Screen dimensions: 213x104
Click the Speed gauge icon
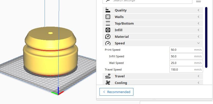click(108, 43)
